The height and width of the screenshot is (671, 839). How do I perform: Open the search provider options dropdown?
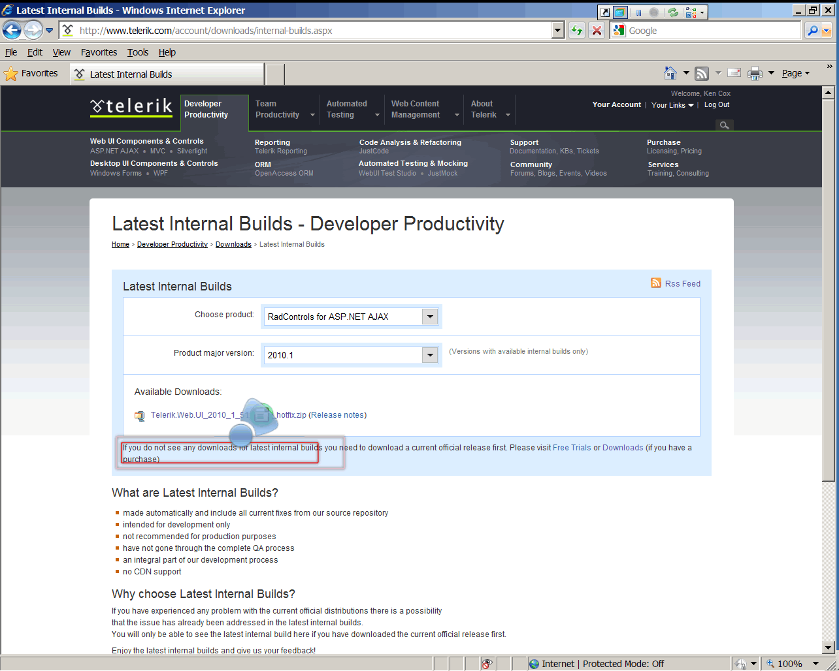tap(827, 31)
